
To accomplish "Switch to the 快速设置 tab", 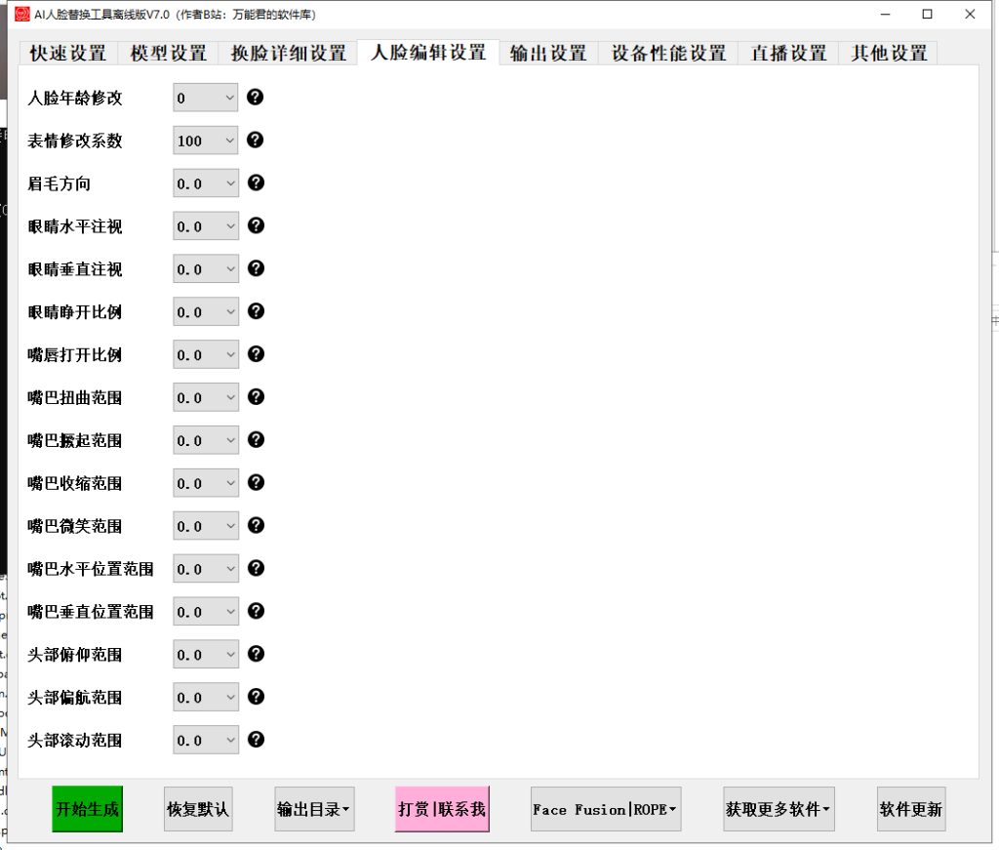I will pyautogui.click(x=68, y=54).
